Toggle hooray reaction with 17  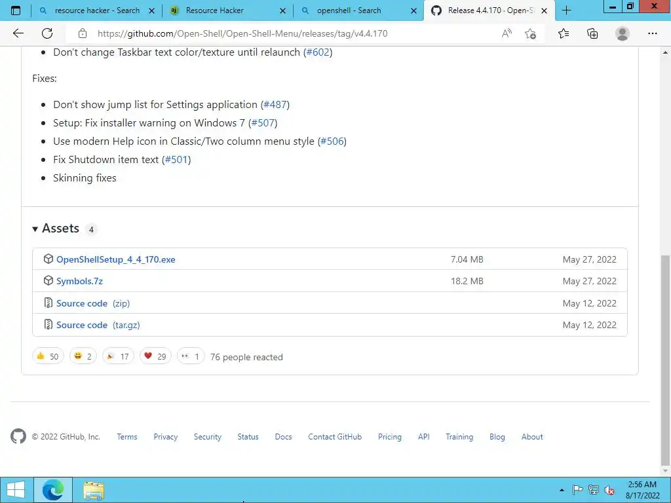point(118,356)
